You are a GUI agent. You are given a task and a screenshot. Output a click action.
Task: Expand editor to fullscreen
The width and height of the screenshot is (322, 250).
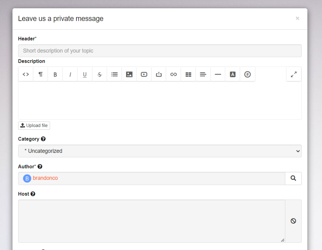[294, 74]
